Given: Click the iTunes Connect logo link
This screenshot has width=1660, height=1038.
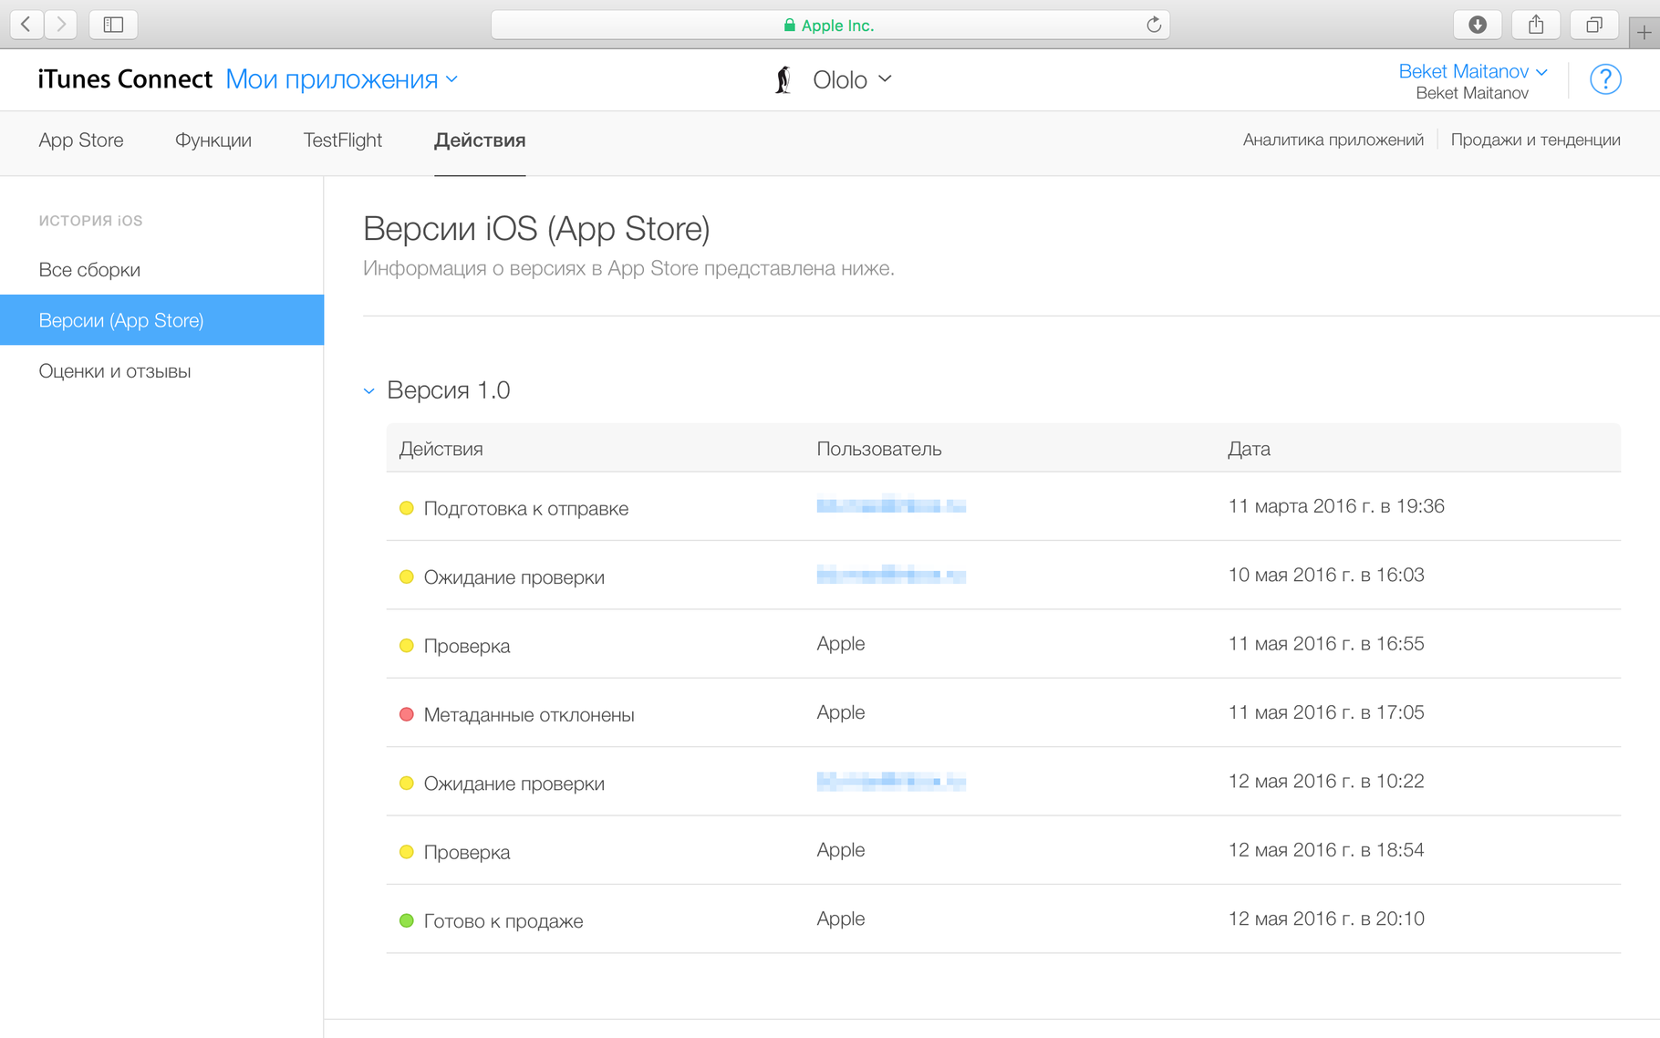Looking at the screenshot, I should pyautogui.click(x=125, y=79).
